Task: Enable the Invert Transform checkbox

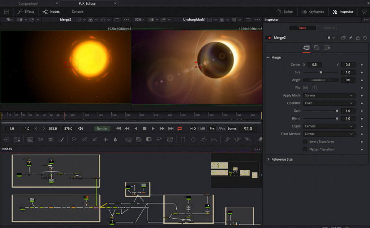Action: click(305, 142)
